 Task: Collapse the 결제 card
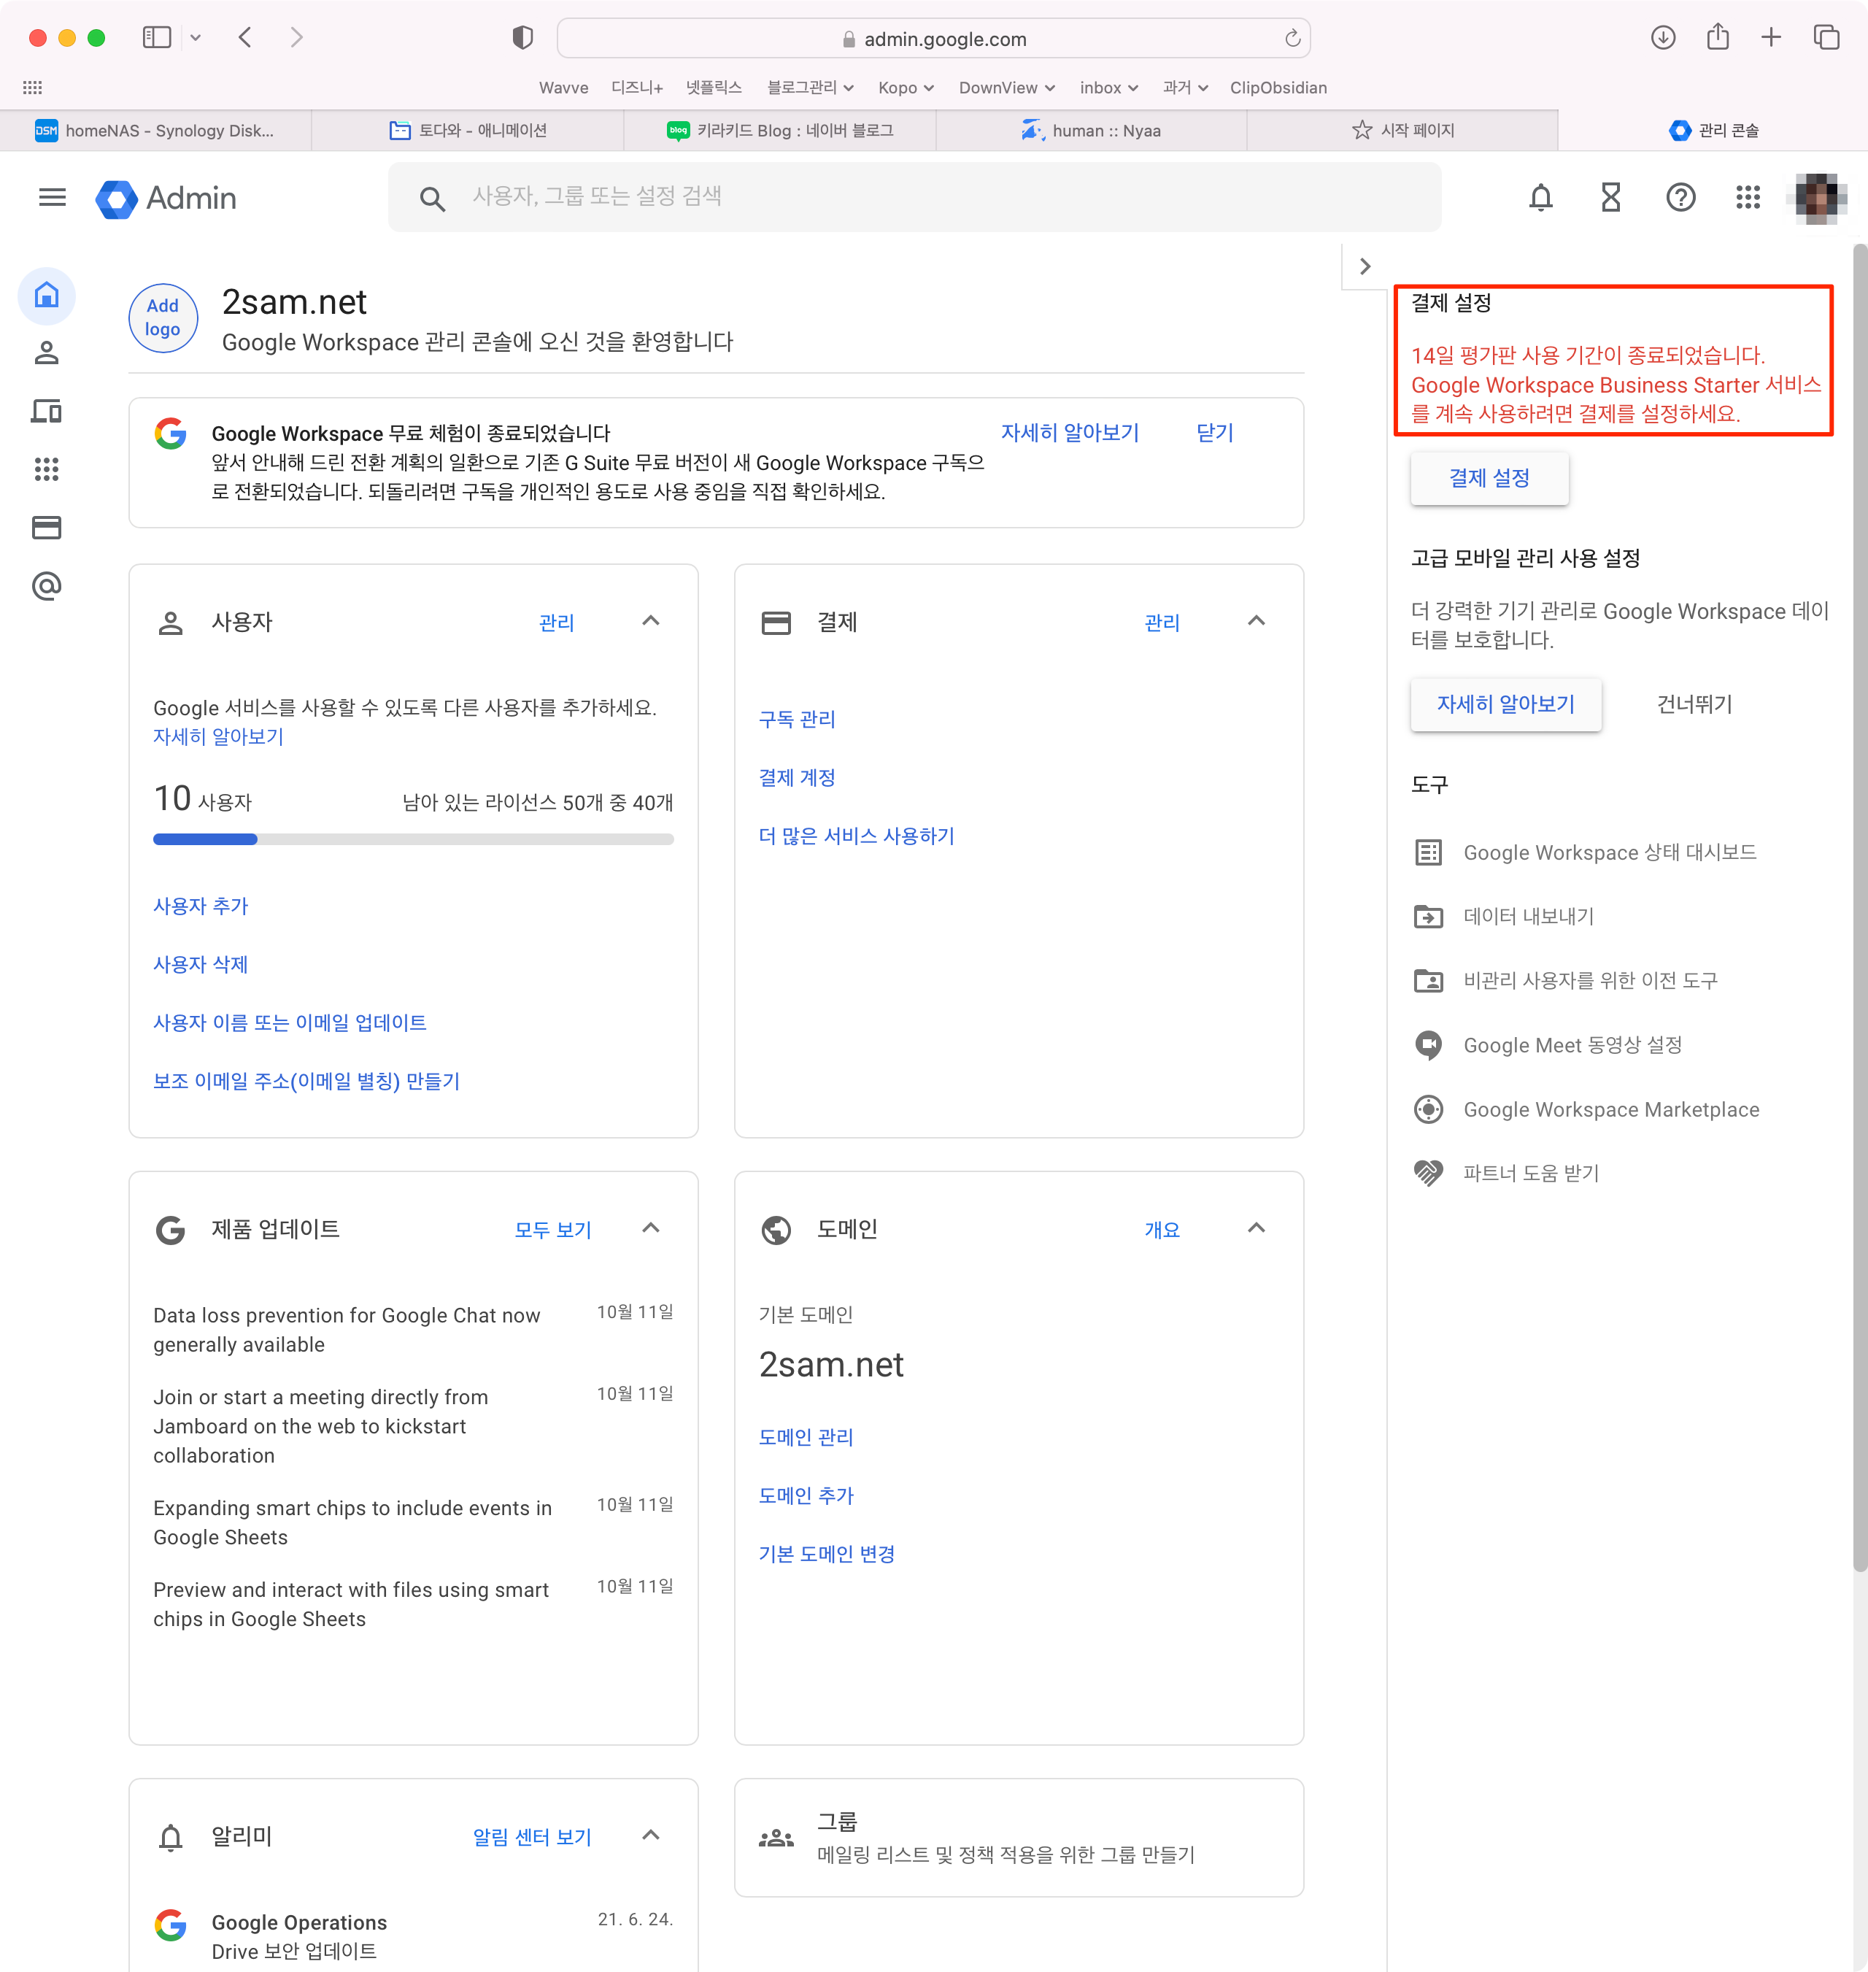pos(1256,622)
